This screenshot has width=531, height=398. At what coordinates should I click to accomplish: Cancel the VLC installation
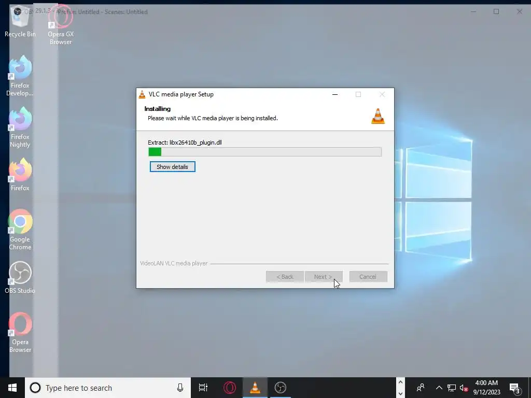point(368,277)
